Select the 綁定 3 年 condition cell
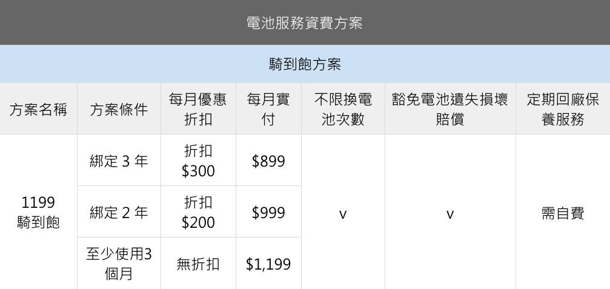Image resolution: width=610 pixels, height=289 pixels. click(119, 161)
